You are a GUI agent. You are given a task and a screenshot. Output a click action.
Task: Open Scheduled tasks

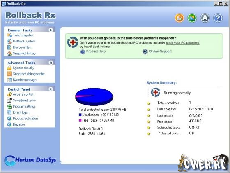[x=24, y=101]
